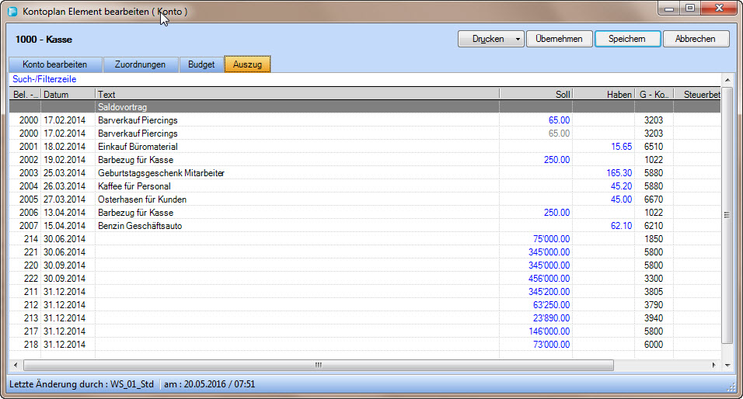This screenshot has width=743, height=399.
Task: Open the Drucken dropdown arrow
Action: click(x=518, y=39)
